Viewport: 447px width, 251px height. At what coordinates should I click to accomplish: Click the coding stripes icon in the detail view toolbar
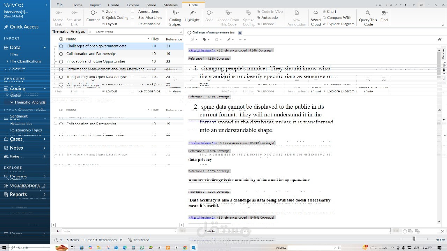tap(205, 39)
